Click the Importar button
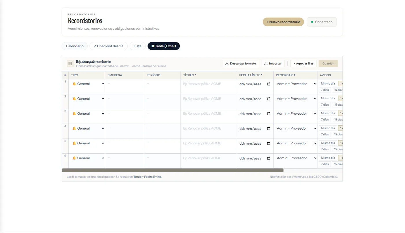 coord(273,64)
